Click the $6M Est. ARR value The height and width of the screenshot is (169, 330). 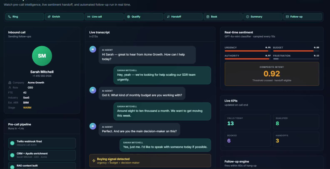[x=26, y=103]
